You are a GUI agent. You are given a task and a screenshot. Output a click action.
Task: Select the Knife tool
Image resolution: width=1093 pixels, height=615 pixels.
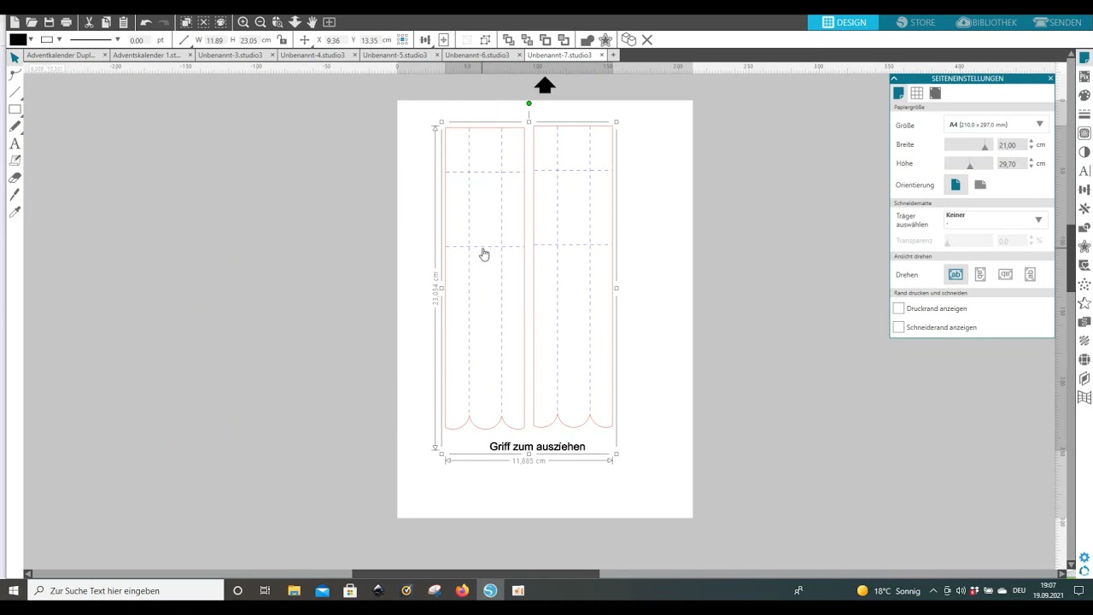point(15,195)
